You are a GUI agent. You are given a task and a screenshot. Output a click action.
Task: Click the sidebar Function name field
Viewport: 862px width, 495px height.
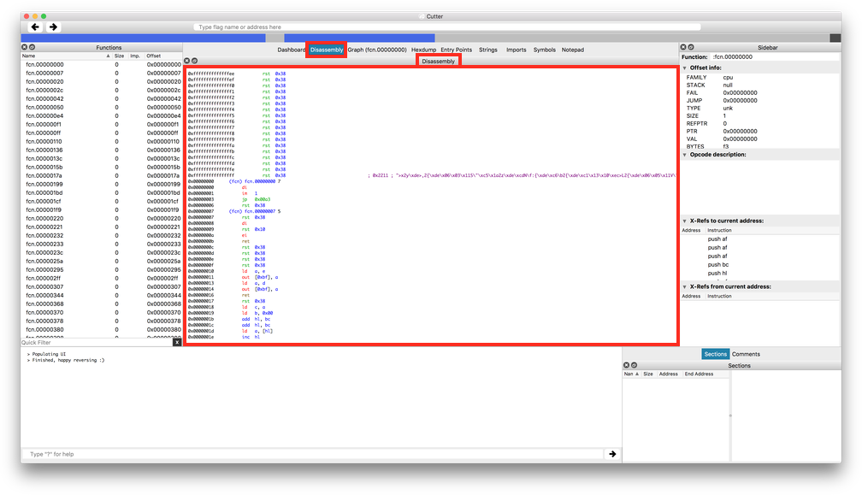tap(775, 56)
